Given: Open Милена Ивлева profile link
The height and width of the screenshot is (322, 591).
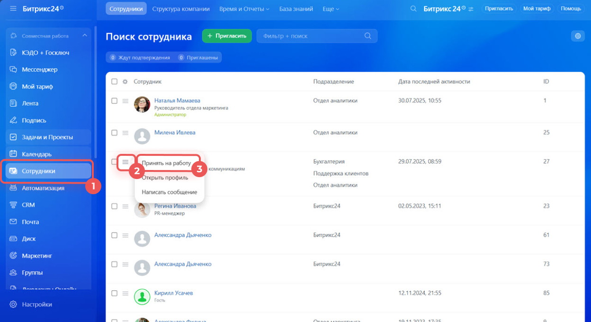Looking at the screenshot, I should click(x=175, y=133).
